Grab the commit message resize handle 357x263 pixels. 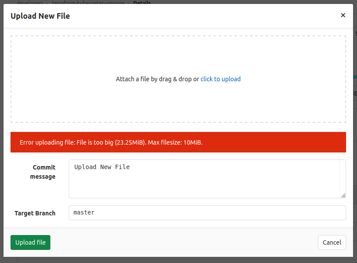coord(343,195)
